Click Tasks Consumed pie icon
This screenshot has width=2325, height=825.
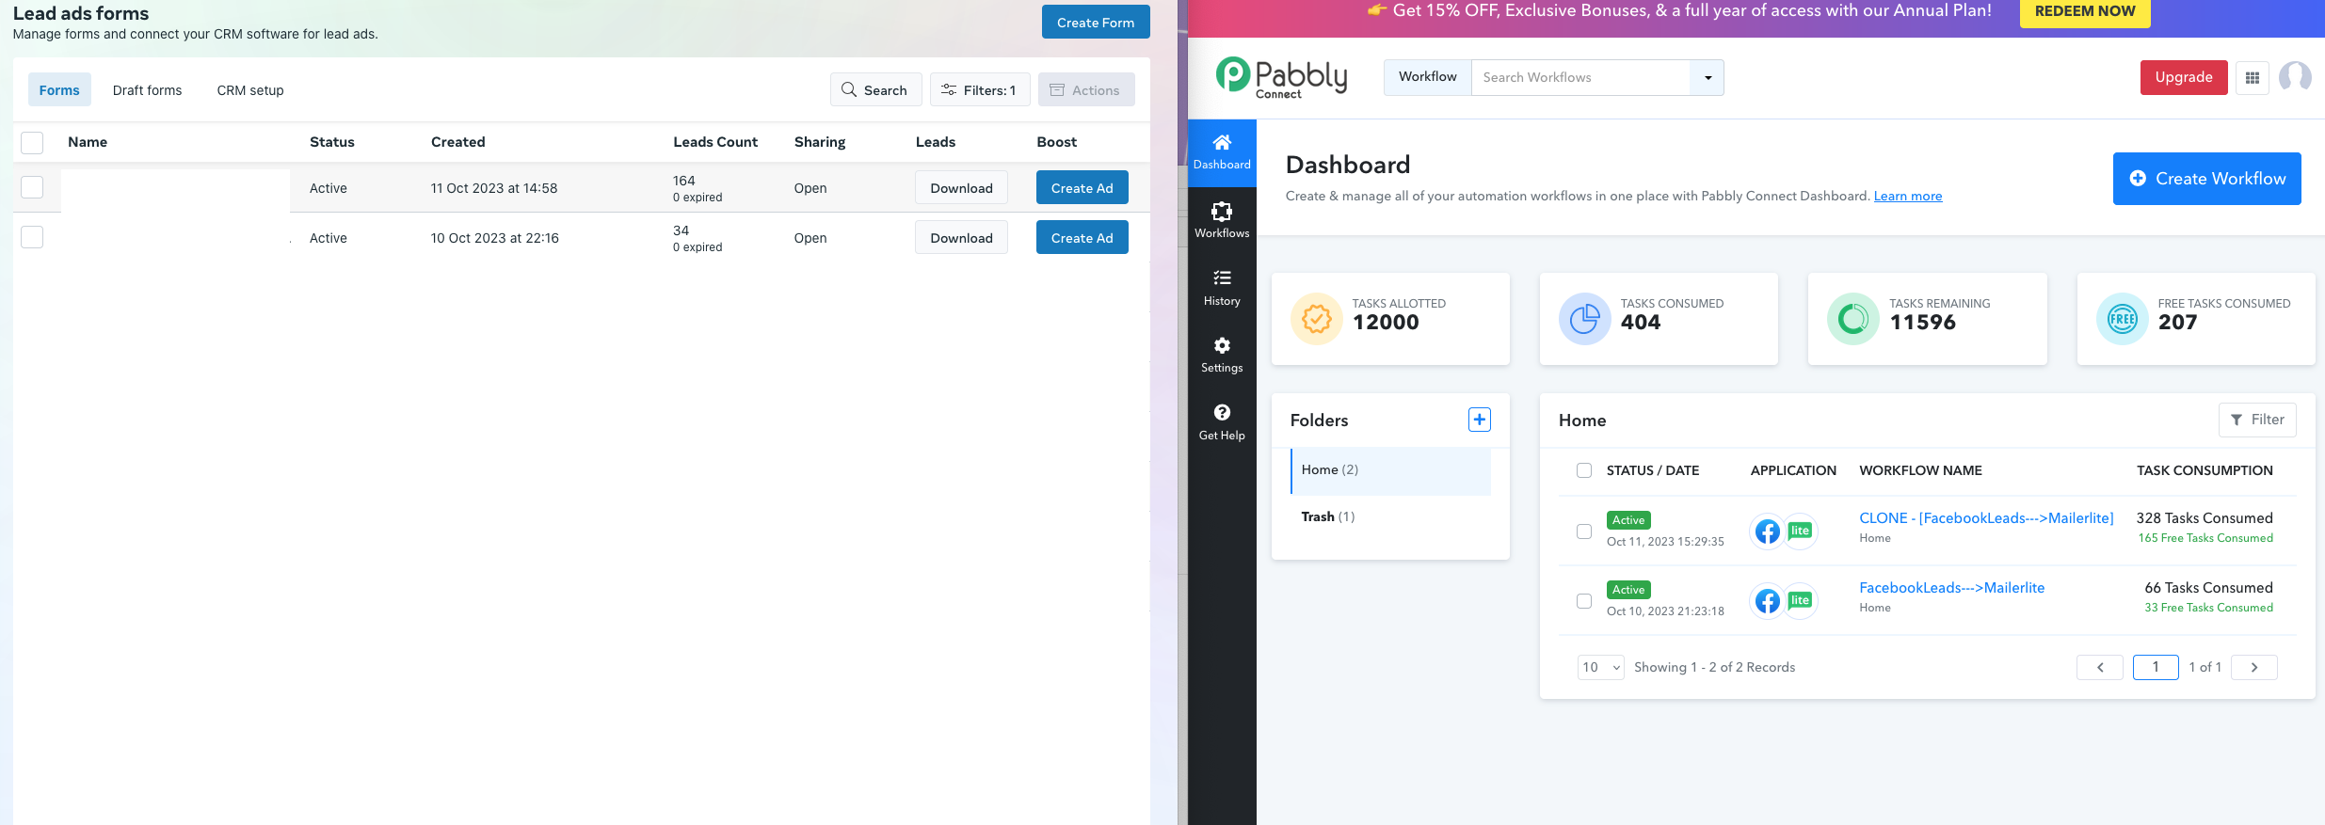tap(1585, 319)
